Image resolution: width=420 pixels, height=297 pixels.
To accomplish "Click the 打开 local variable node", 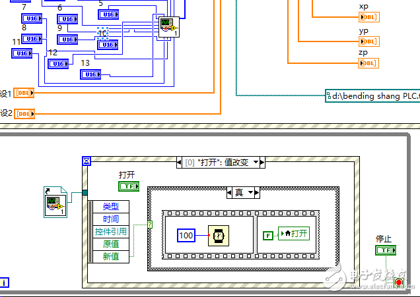I will (x=294, y=233).
